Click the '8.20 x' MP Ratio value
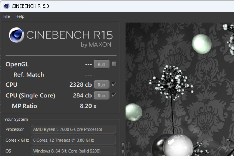234x156 pixels. [88, 106]
